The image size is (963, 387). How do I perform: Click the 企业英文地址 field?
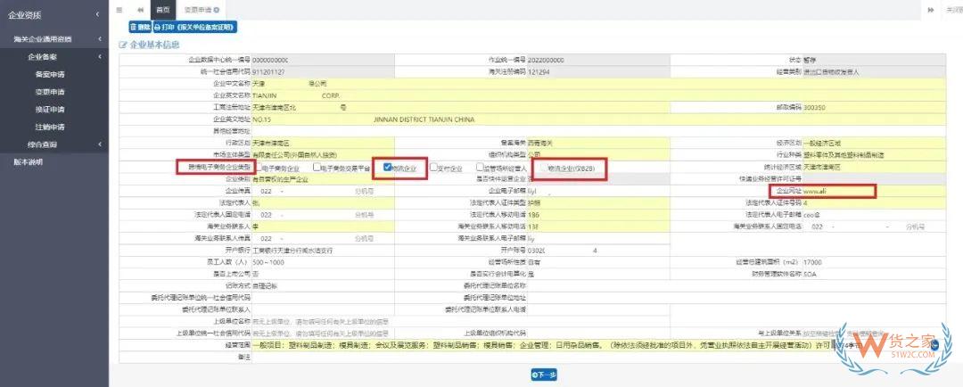pyautogui.click(x=599, y=119)
